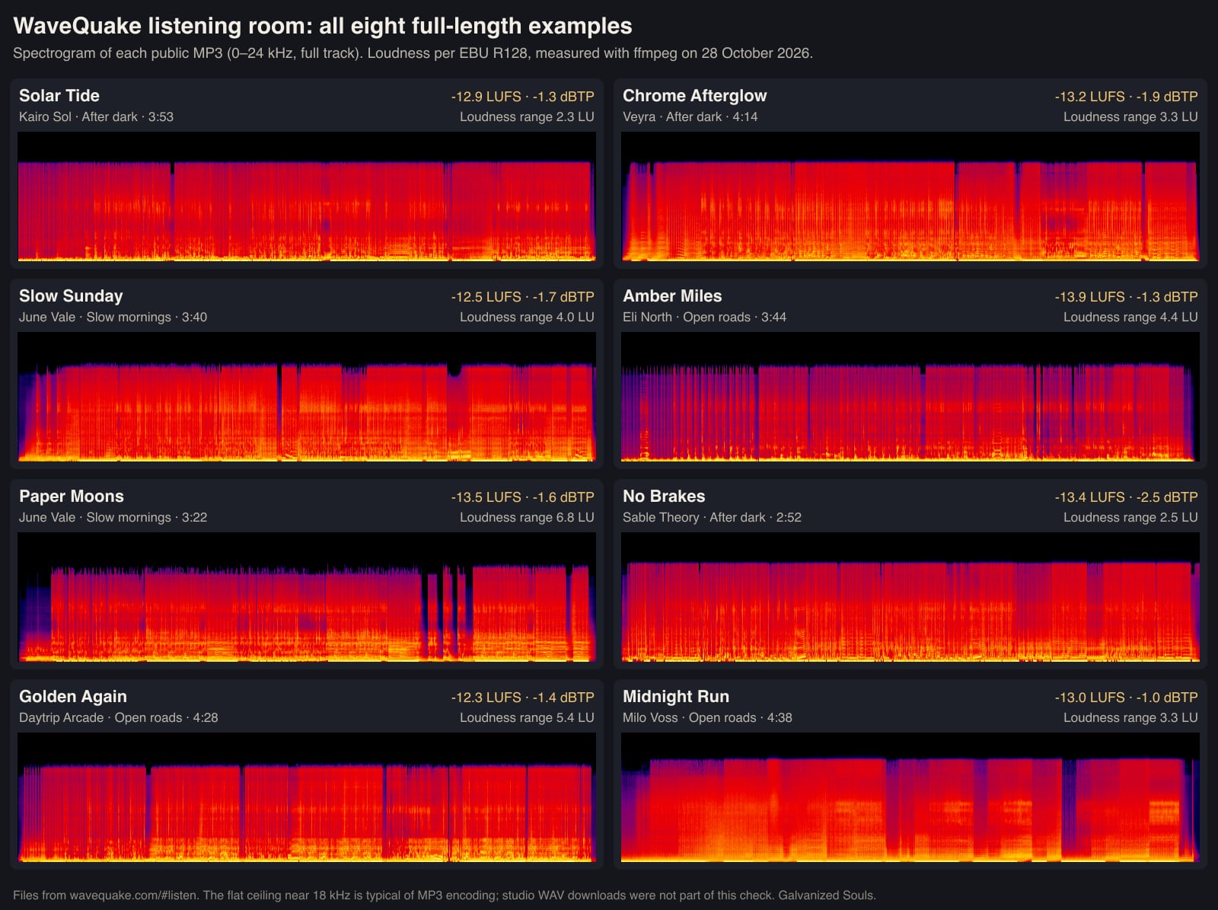Click 'Loudness range 4.0 LU' on Slow Sunday

(x=527, y=318)
